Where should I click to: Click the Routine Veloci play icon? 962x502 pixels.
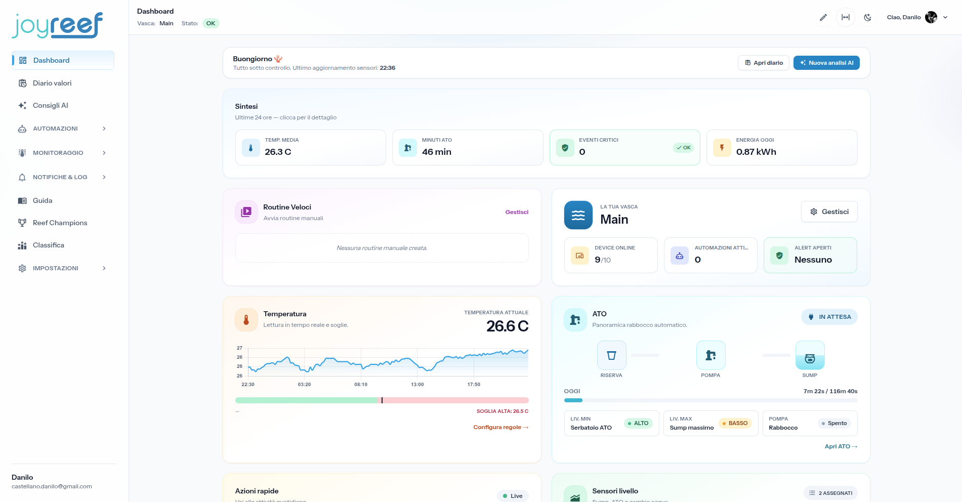(246, 212)
